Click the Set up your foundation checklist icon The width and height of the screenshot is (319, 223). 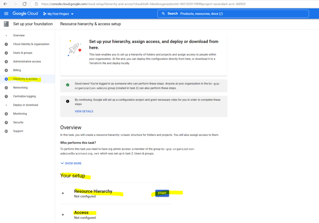(x=6, y=24)
